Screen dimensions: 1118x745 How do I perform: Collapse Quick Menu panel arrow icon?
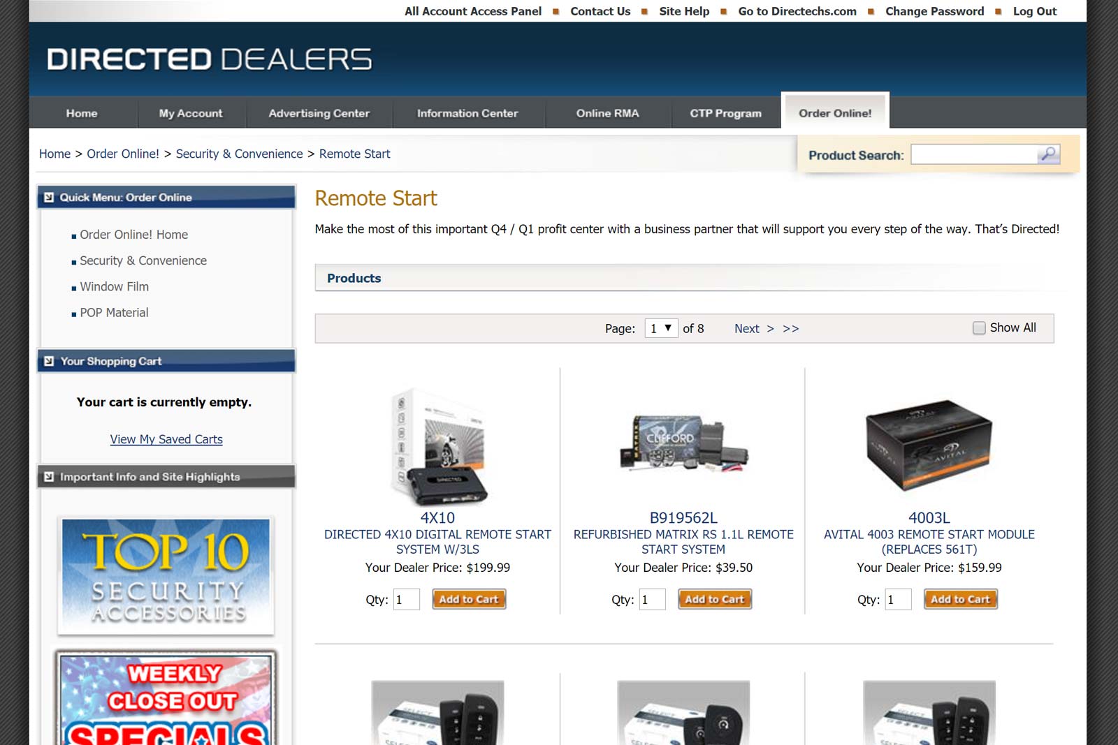(49, 198)
